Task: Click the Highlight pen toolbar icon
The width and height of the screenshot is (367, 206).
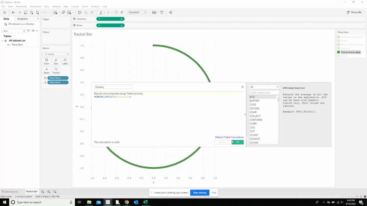Action: [x=101, y=12]
